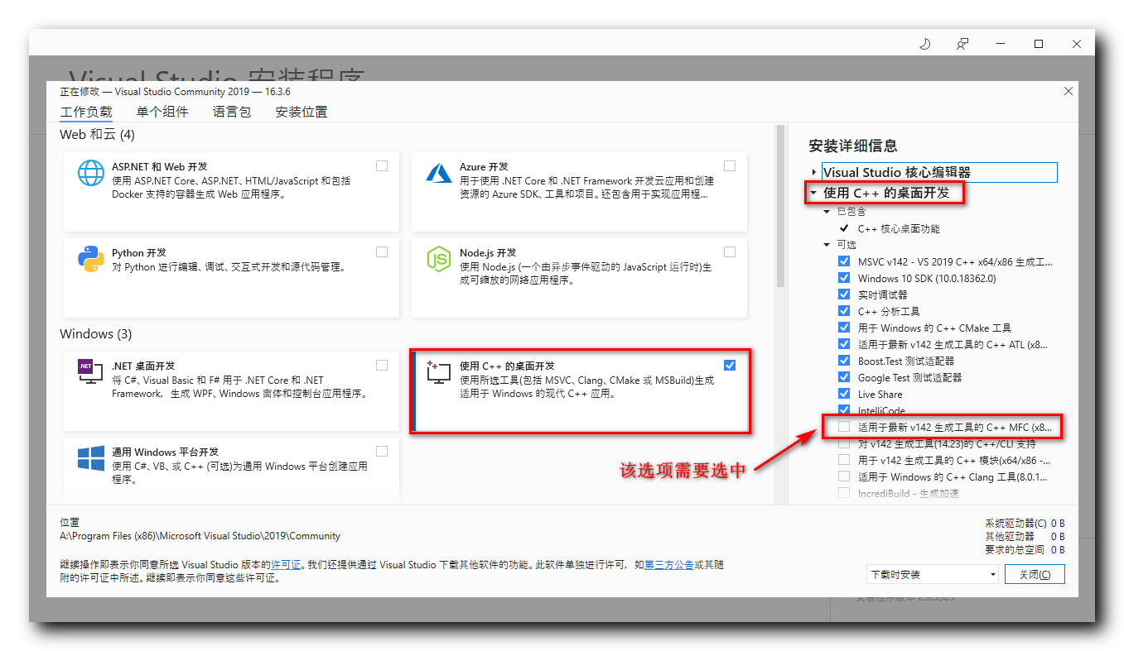Viewport: 1124px width, 651px height.
Task: Enable the ASP.NET 和 Web 开发 workload checkbox
Action: [x=382, y=165]
